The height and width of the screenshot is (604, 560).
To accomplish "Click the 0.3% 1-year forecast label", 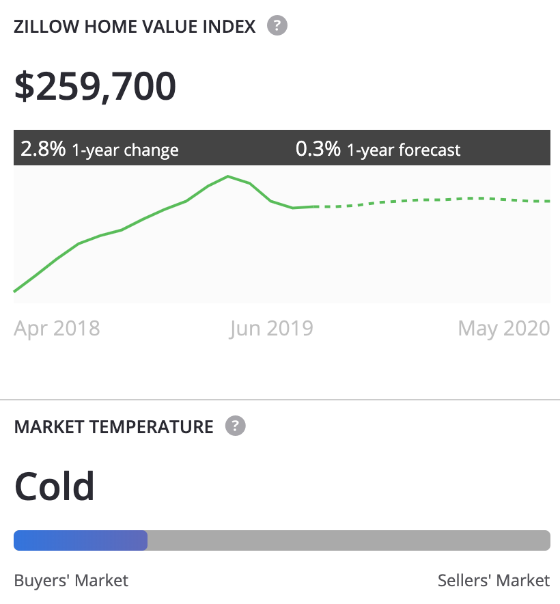I will [378, 149].
